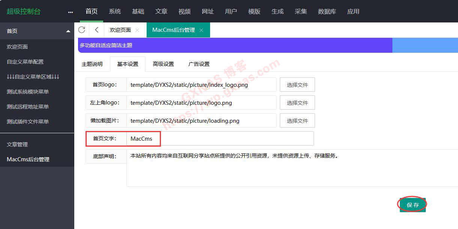
Task: Switch to the 高级设置 tab
Action: pos(163,64)
